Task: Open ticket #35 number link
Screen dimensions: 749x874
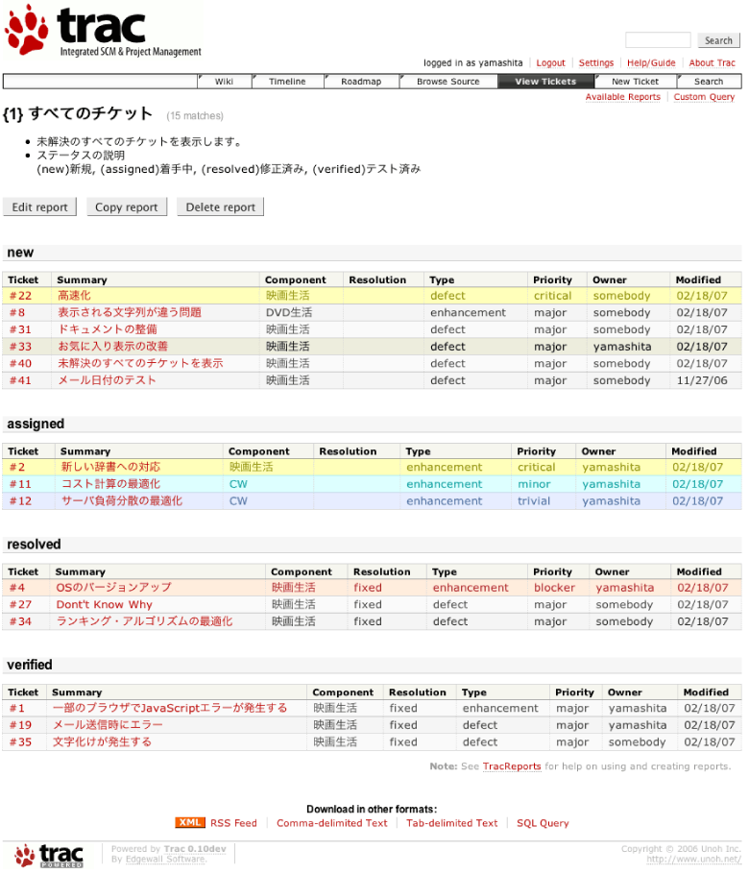Action: pos(20,742)
